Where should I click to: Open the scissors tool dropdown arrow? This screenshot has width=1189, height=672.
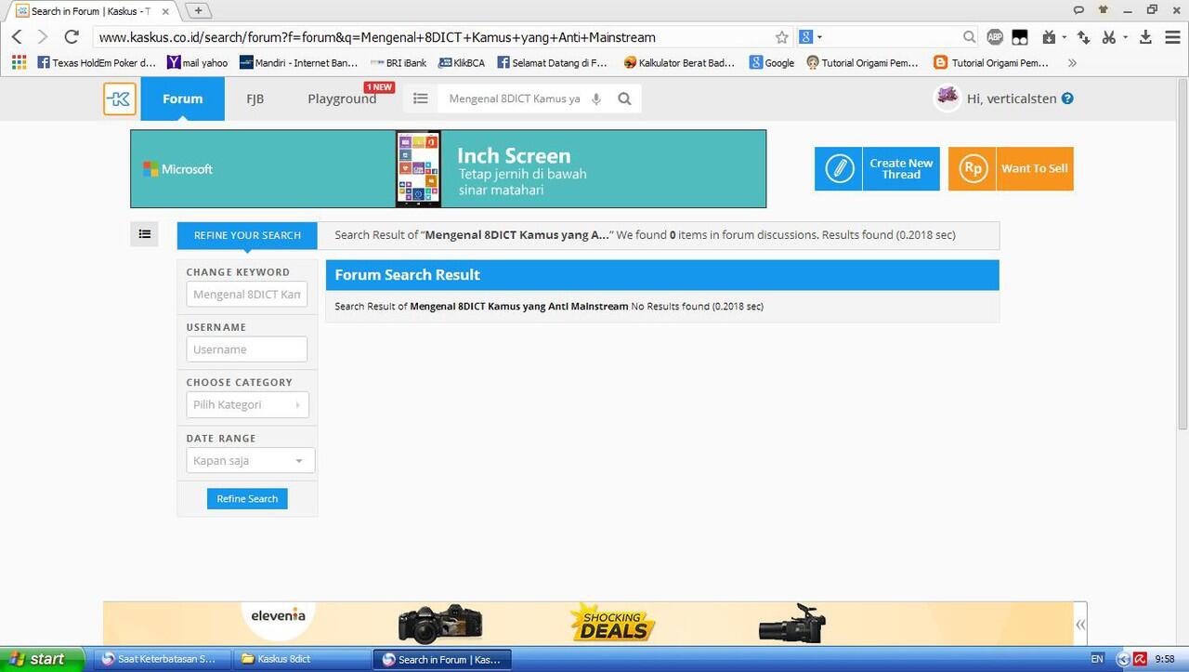(x=1125, y=37)
